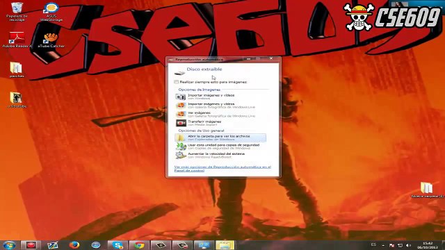The height and width of the screenshot is (250, 445).
Task: Click the taskbar clock showing 15:42
Action: pos(428,245)
